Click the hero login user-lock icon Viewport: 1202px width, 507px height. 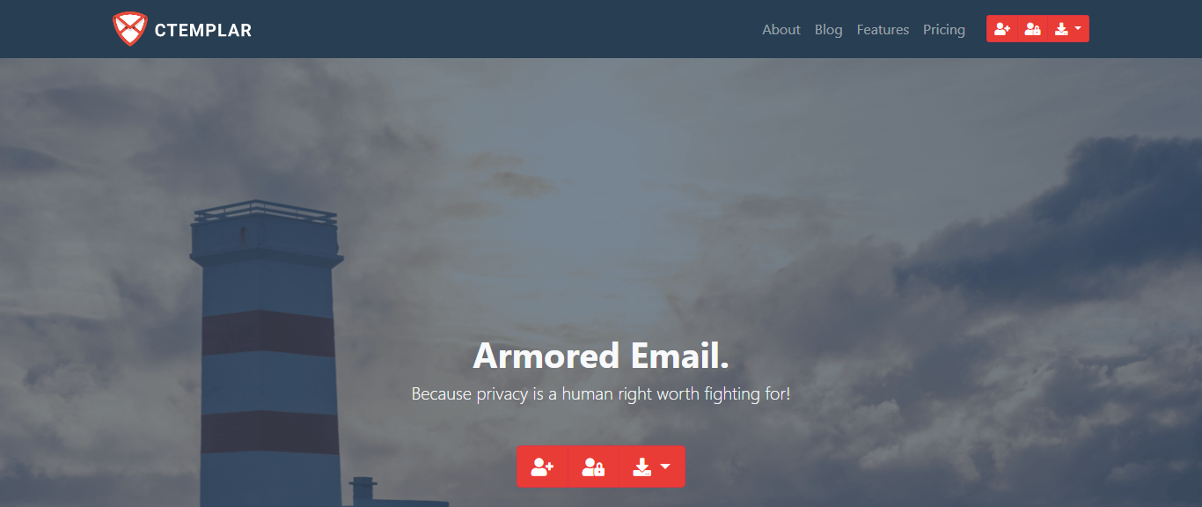593,467
